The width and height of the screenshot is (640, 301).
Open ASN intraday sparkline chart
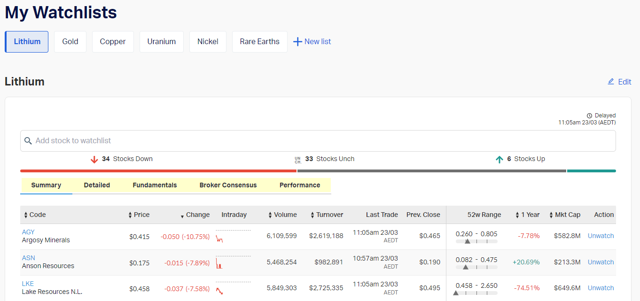(233, 262)
